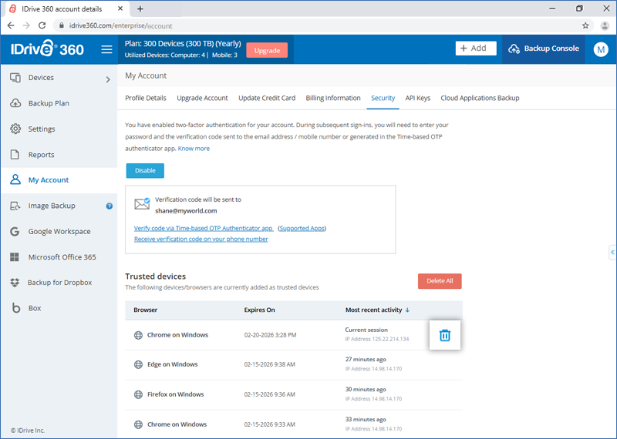Image resolution: width=617 pixels, height=439 pixels.
Task: Click the Know more link
Action: 194,149
